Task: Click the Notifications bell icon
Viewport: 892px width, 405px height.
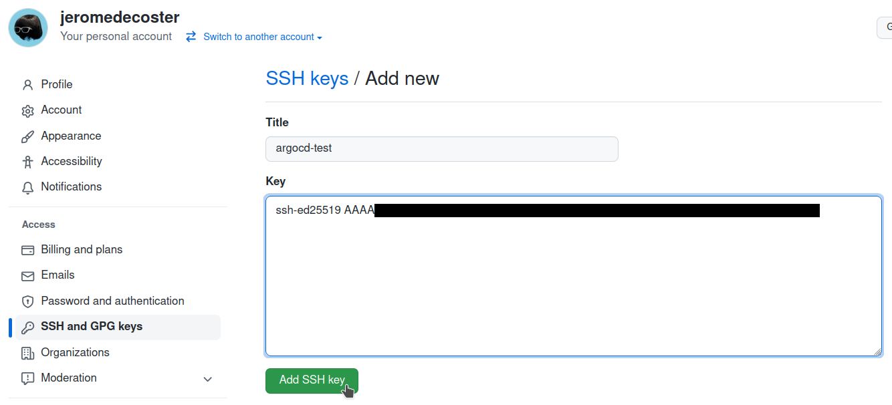Action: click(27, 188)
